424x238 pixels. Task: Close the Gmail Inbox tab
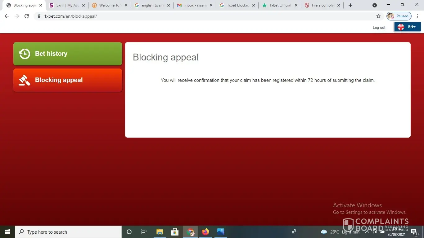pyautogui.click(x=211, y=5)
